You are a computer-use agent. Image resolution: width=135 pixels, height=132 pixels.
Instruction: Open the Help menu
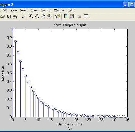[70, 10]
